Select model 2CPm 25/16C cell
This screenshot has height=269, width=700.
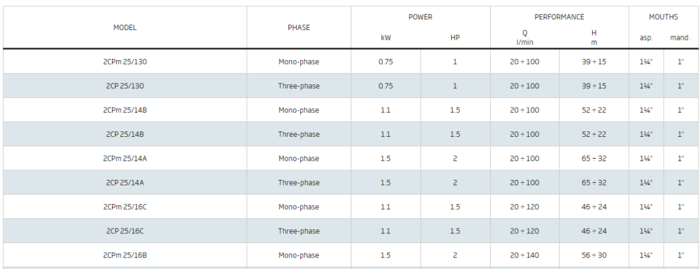(125, 207)
